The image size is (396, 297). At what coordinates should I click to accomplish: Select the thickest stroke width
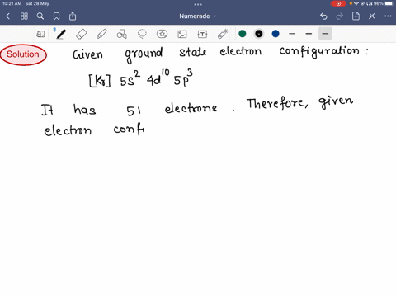click(325, 34)
